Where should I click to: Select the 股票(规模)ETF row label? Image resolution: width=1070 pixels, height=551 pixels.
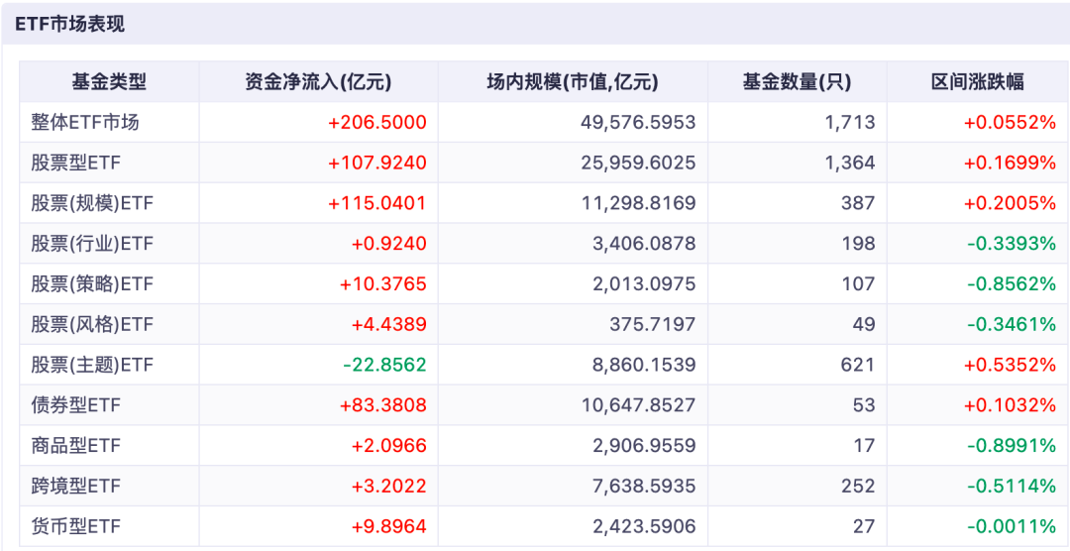coord(92,203)
